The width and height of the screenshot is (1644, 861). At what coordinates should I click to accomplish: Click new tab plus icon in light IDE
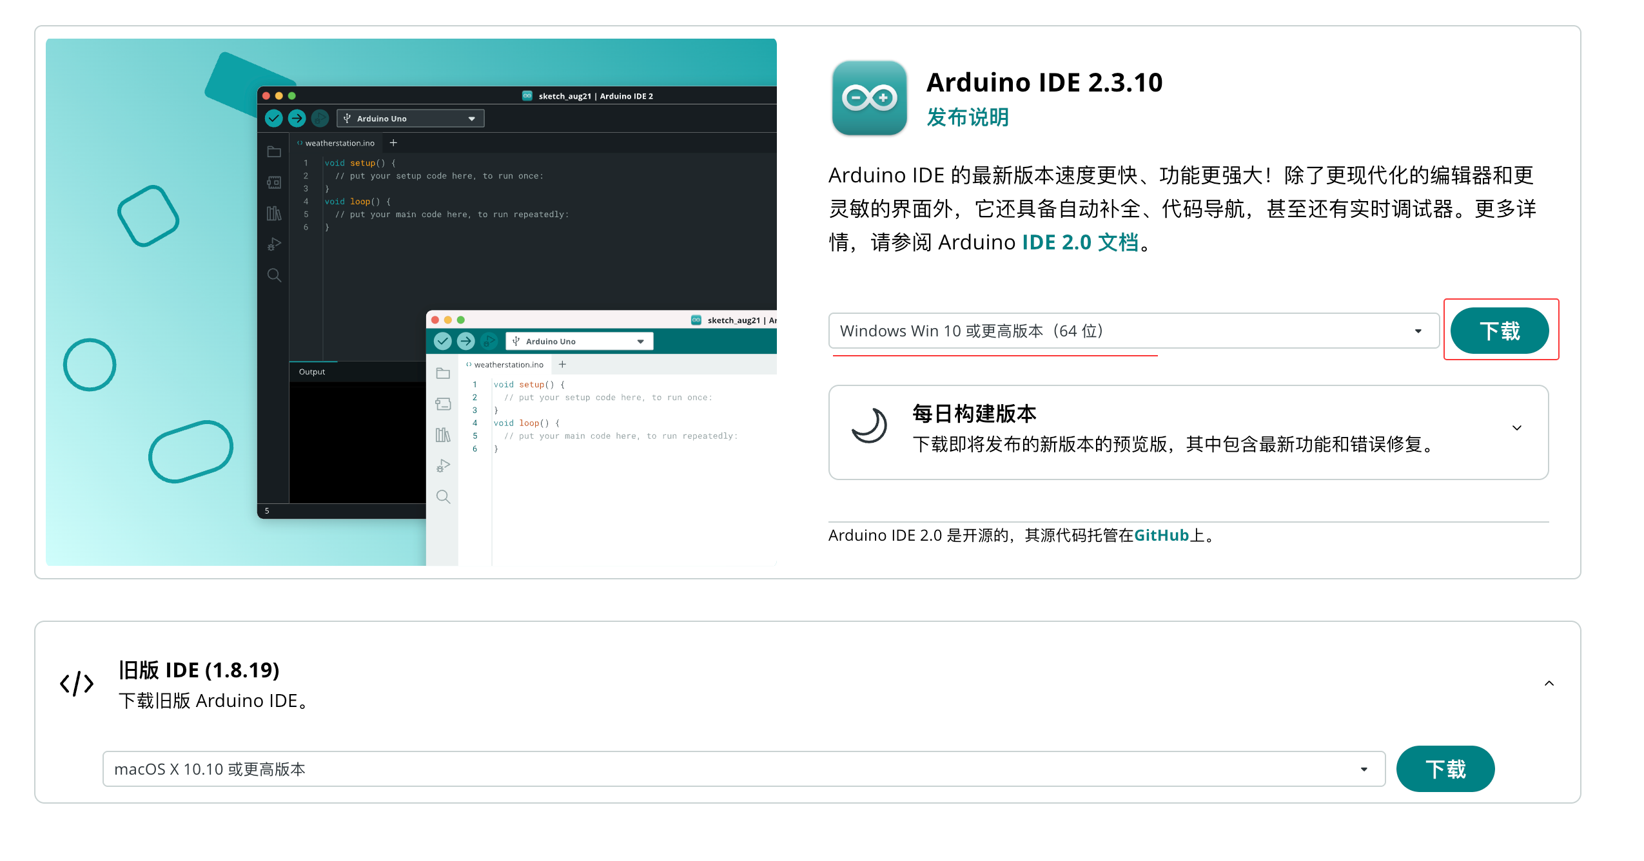click(x=562, y=365)
